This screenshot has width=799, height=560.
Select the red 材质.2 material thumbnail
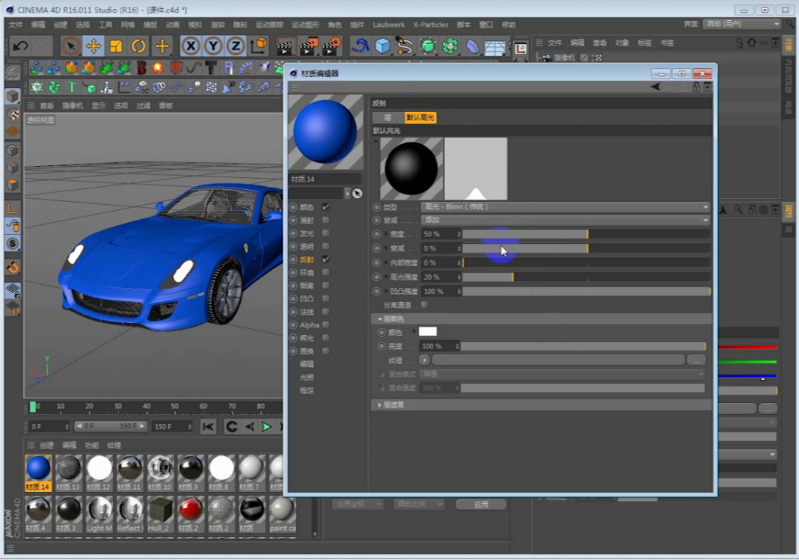click(x=191, y=510)
